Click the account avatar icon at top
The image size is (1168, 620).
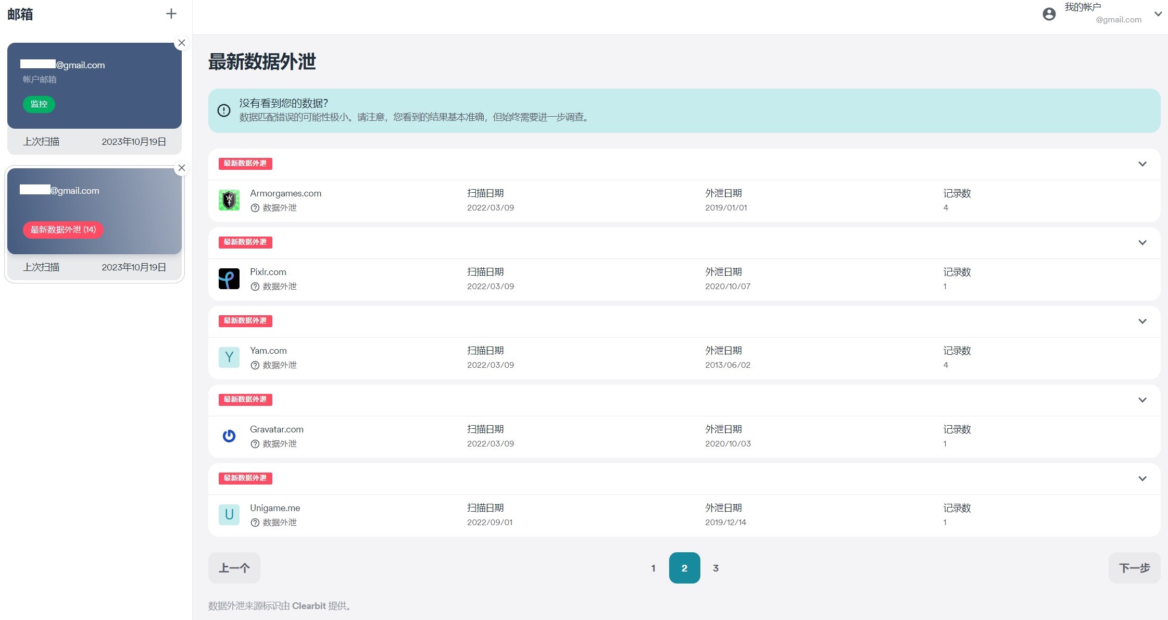[x=1049, y=14]
